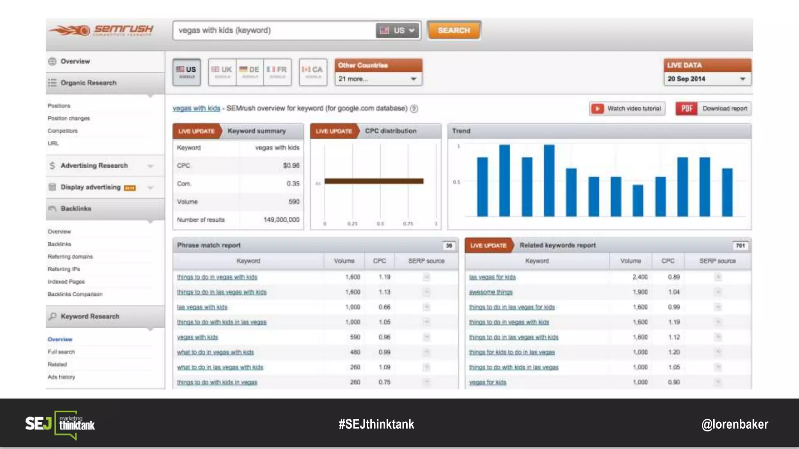Click the Watch video tutorial play icon
Viewport: 799px width, 449px height.
[x=597, y=109]
